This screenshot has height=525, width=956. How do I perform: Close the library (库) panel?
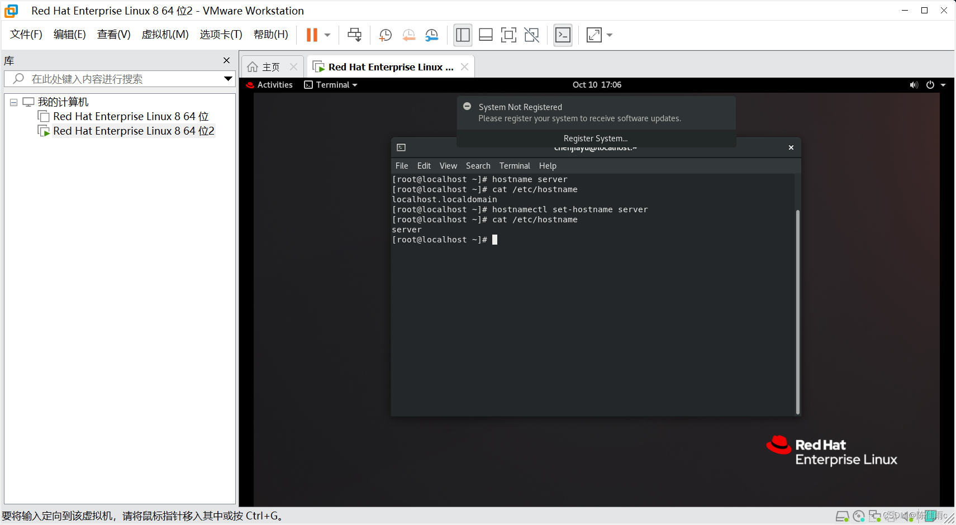coord(226,60)
